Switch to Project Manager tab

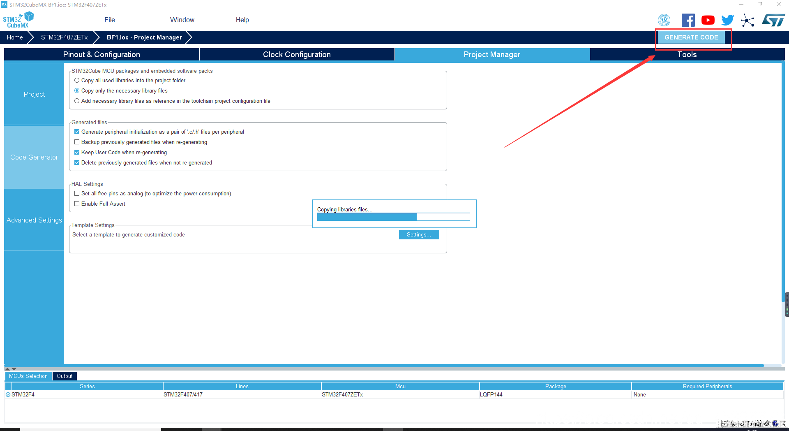492,54
